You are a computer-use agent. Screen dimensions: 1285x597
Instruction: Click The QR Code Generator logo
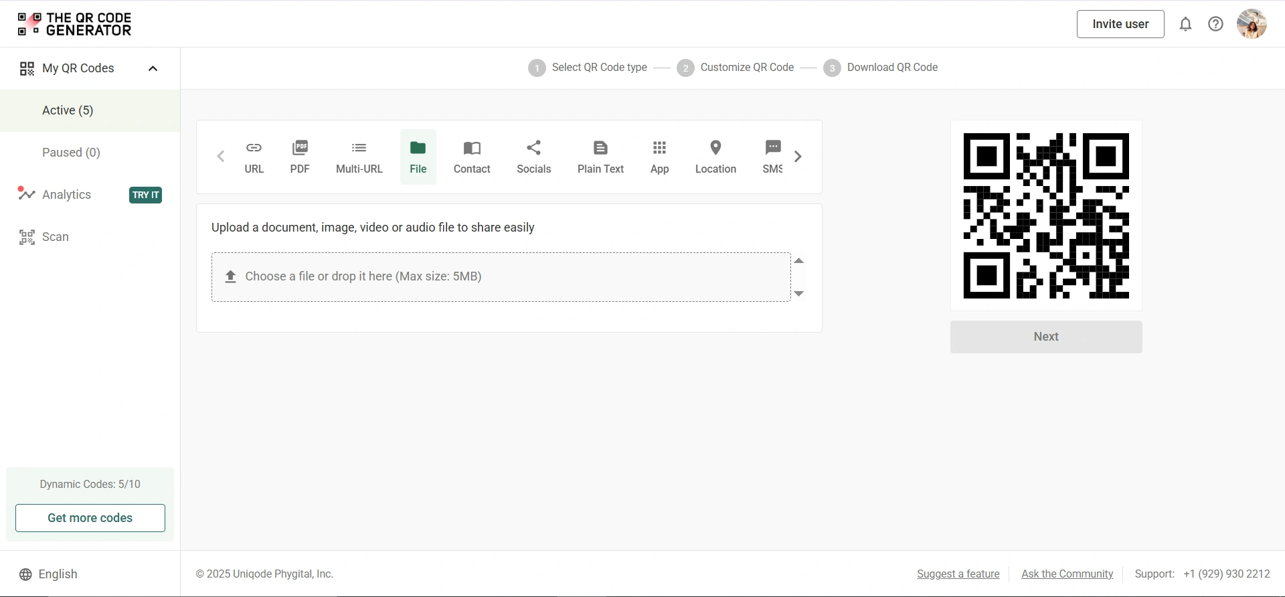[x=75, y=24]
